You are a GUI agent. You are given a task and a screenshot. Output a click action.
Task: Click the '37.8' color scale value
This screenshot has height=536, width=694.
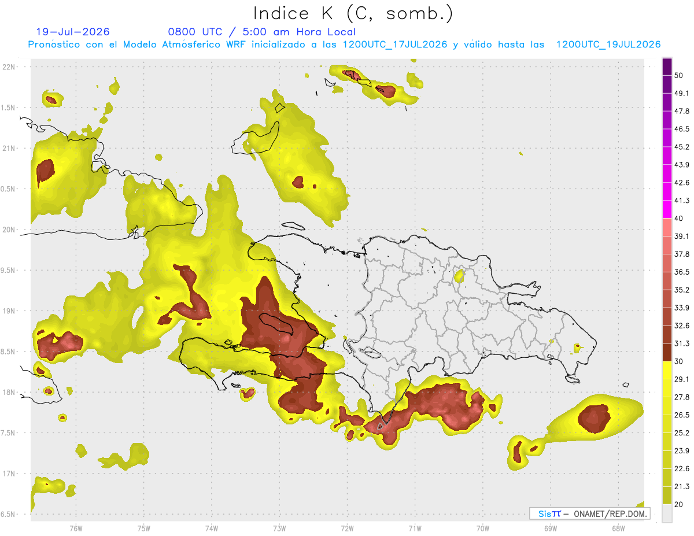coord(682,254)
